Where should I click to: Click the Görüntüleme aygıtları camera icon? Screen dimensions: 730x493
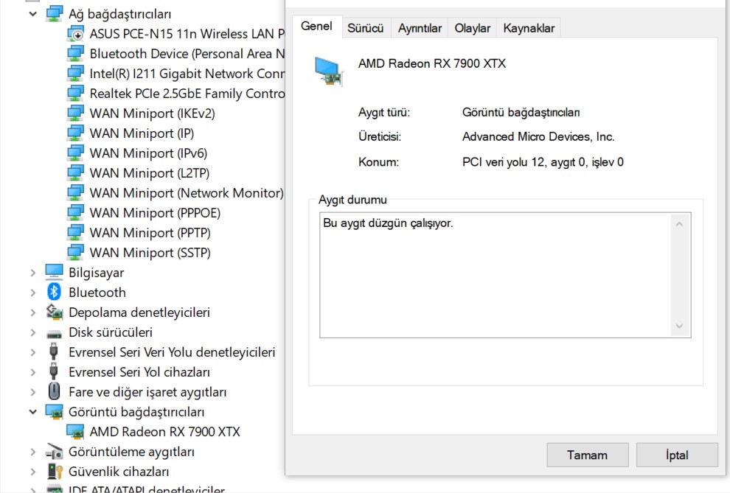tap(54, 452)
